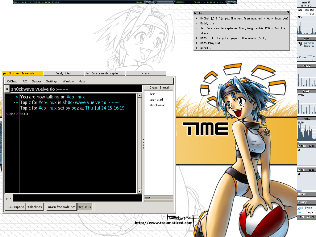This screenshot has width=316, height=237.
Task: Click the gkrellm date display
Action: pos(306,10)
